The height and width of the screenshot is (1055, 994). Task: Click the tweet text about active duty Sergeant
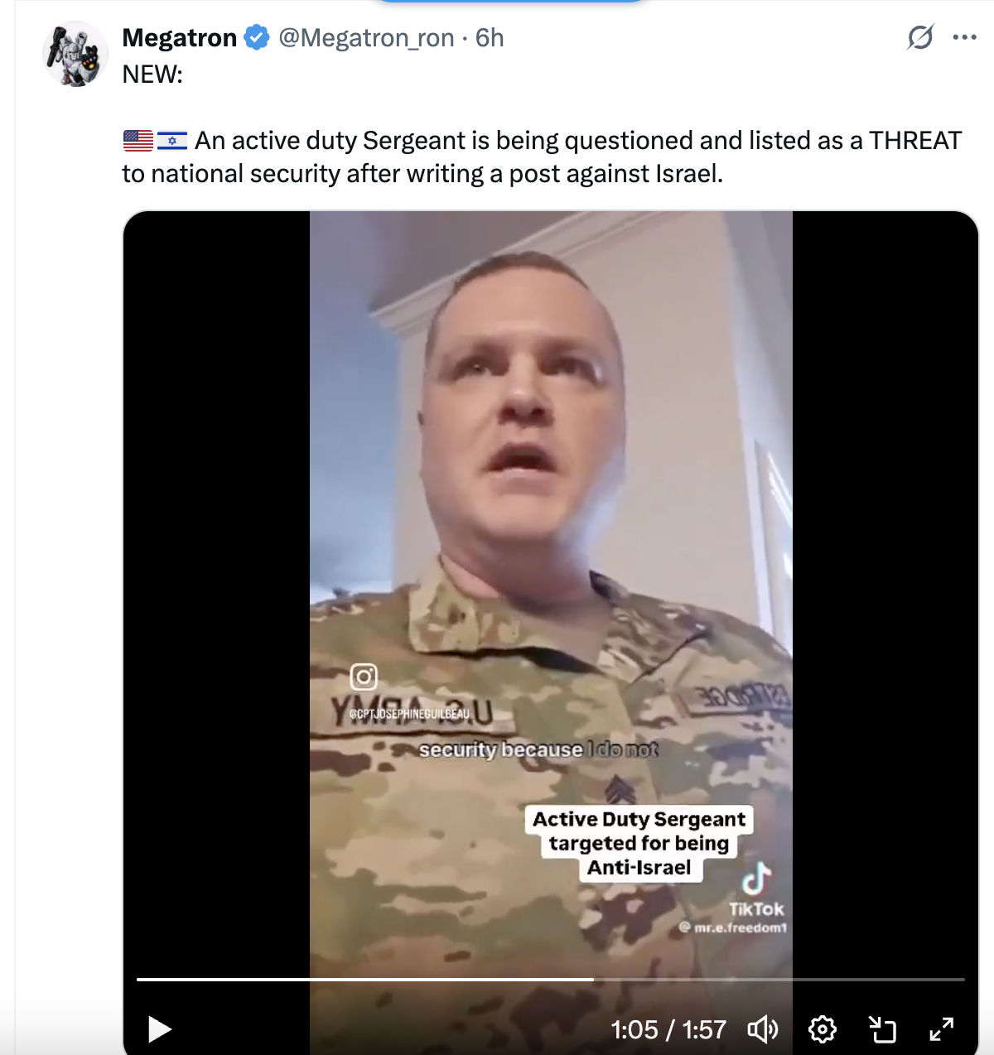(542, 157)
